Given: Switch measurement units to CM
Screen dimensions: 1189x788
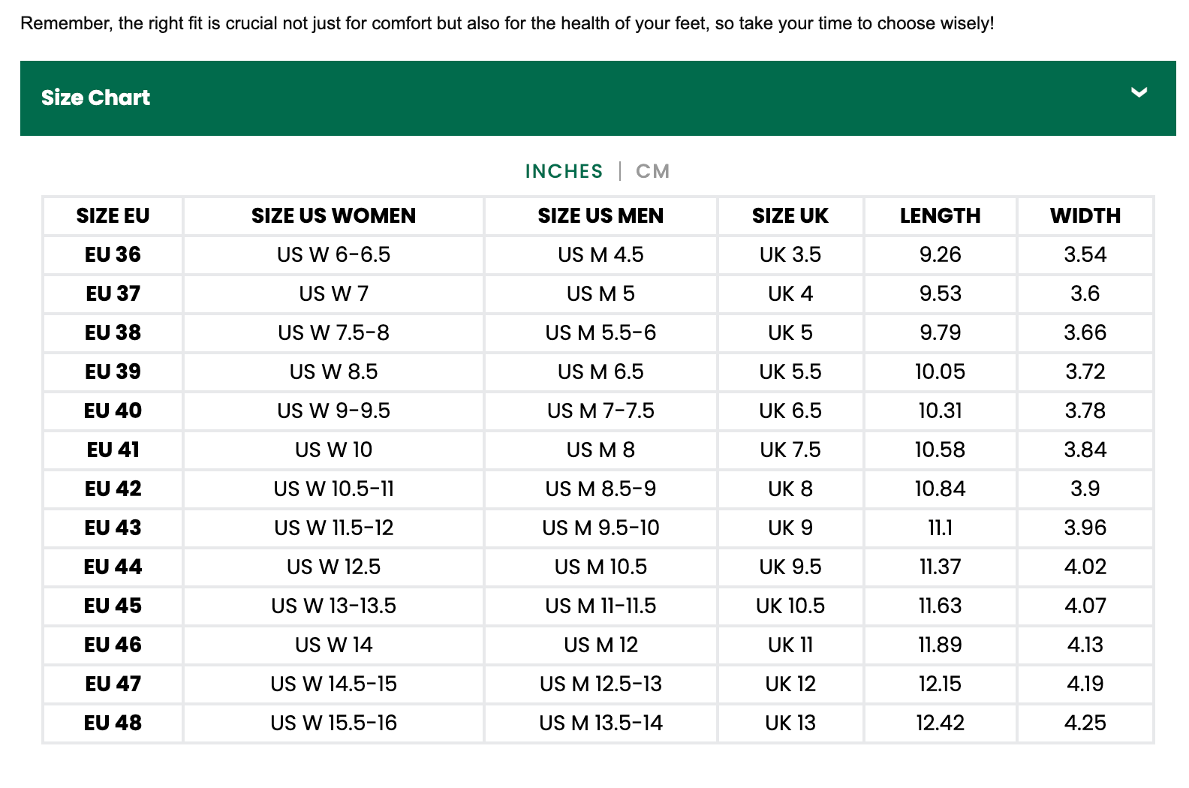Looking at the screenshot, I should click(x=652, y=172).
